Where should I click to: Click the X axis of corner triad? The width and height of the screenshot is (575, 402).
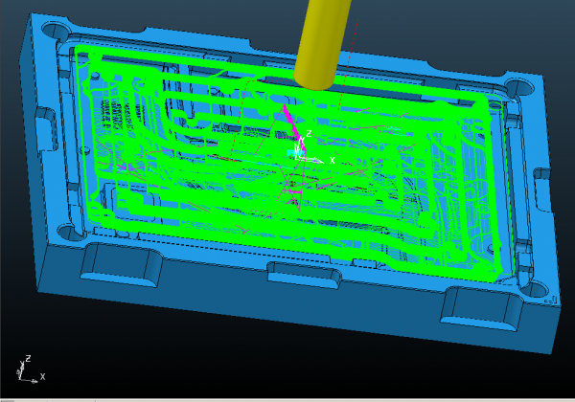(x=41, y=377)
